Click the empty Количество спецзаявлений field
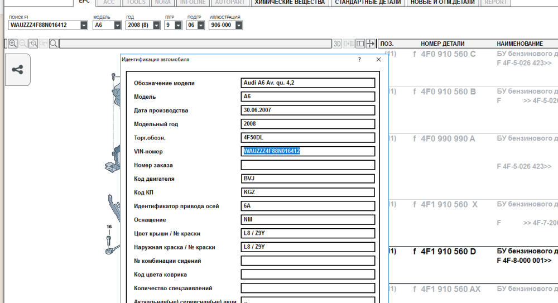 click(x=308, y=288)
